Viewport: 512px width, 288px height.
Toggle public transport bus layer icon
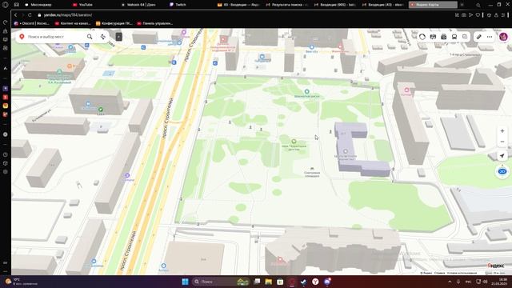[x=454, y=37]
